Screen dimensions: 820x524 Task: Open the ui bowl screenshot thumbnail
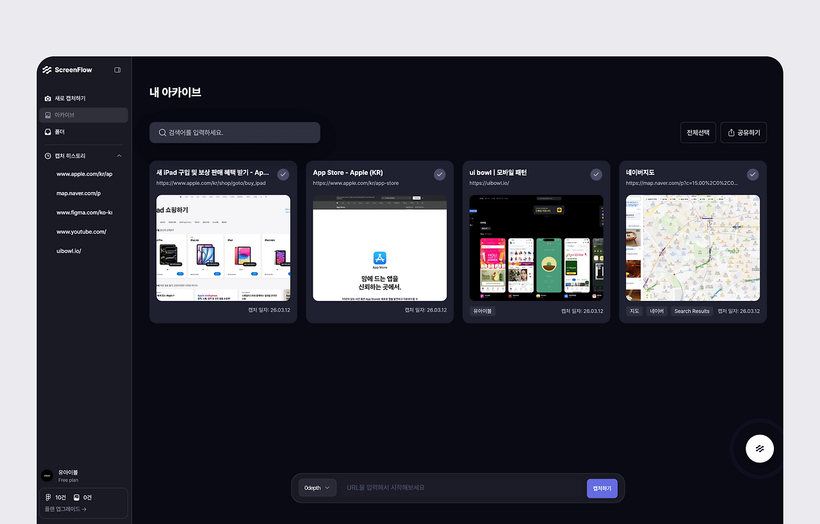point(536,248)
